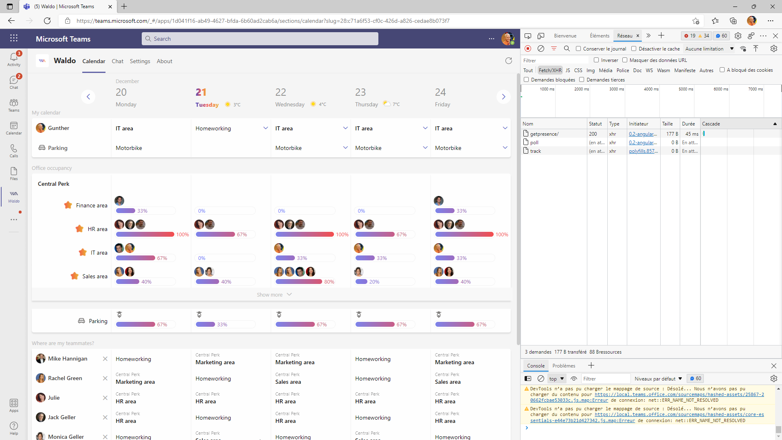Open Files in the Teams sidebar

pos(14,173)
